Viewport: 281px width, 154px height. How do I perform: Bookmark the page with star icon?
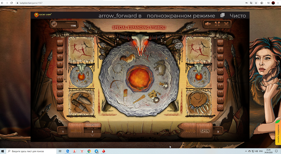256,3
